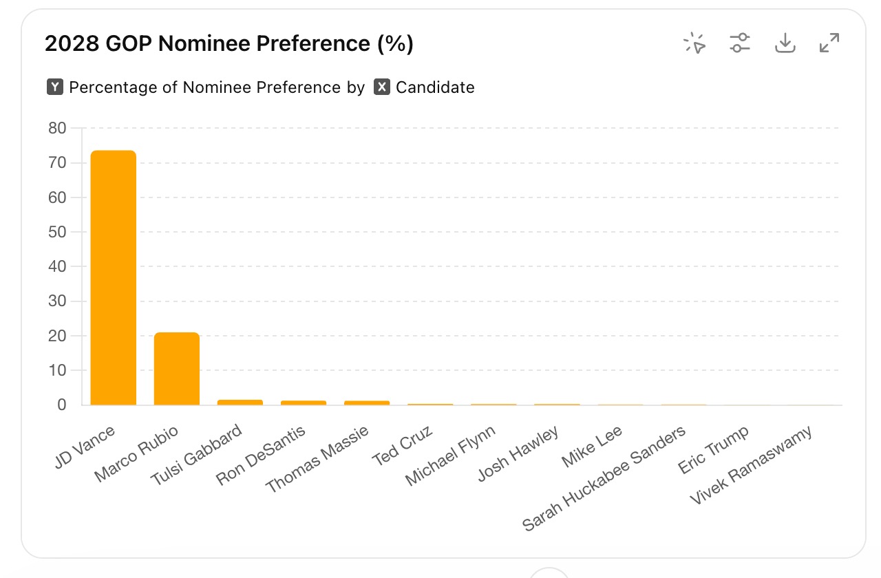The height and width of the screenshot is (578, 881).
Task: Expand chart to fullscreen view
Action: pos(829,43)
